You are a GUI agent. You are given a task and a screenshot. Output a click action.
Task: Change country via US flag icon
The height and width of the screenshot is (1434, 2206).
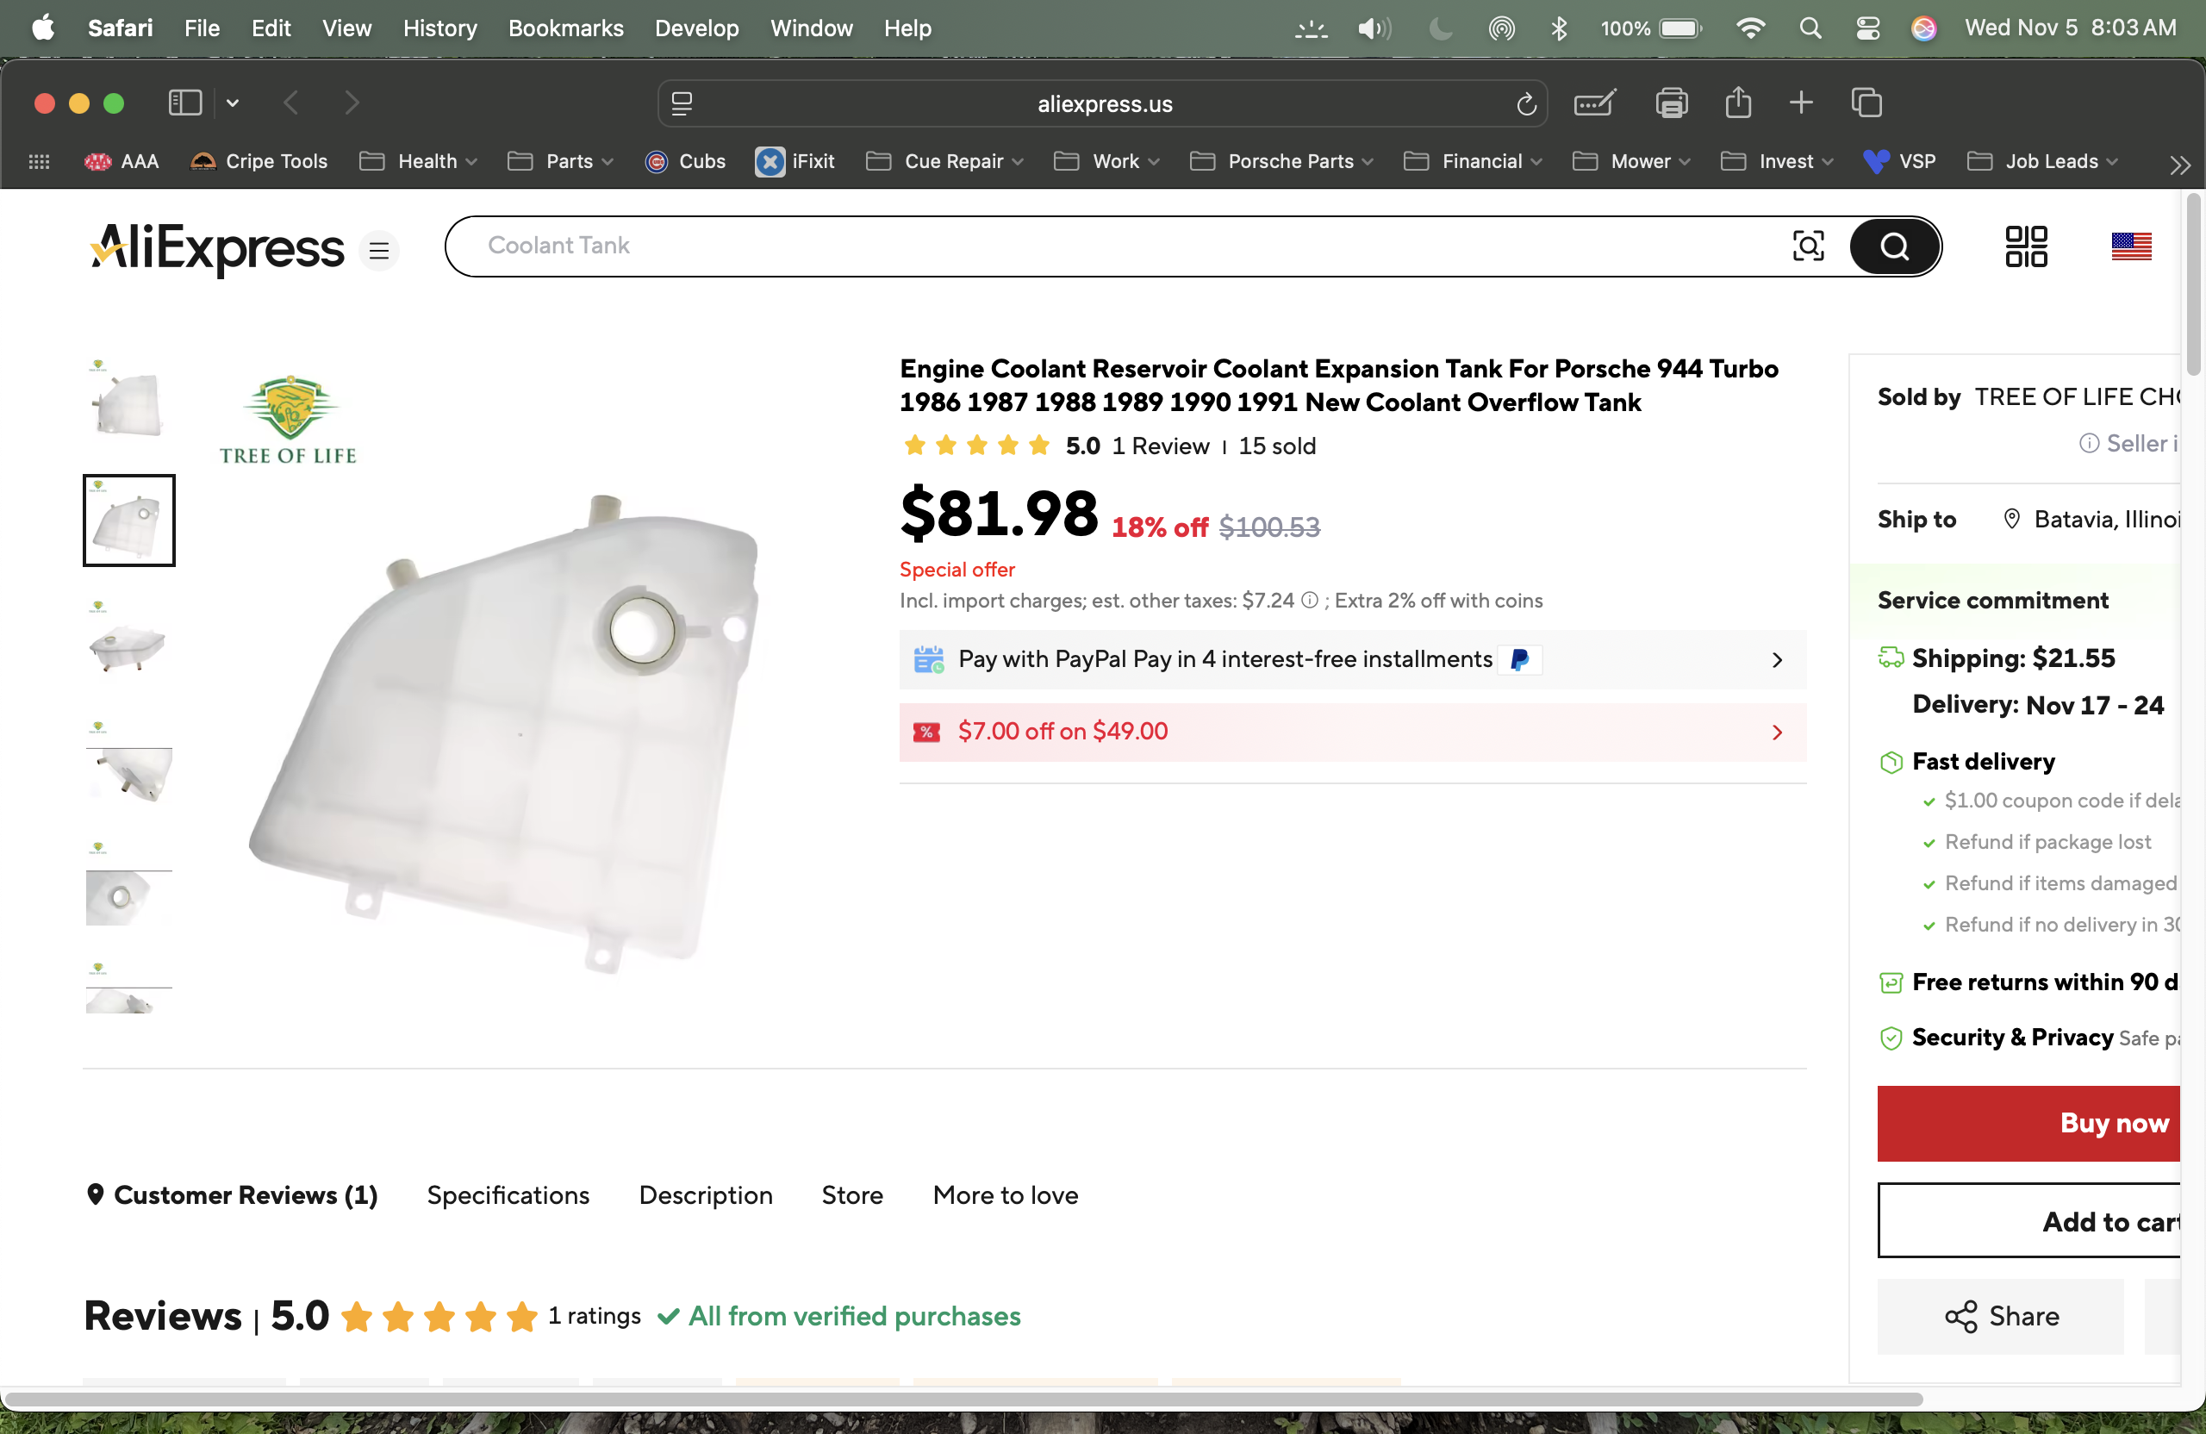(2131, 246)
